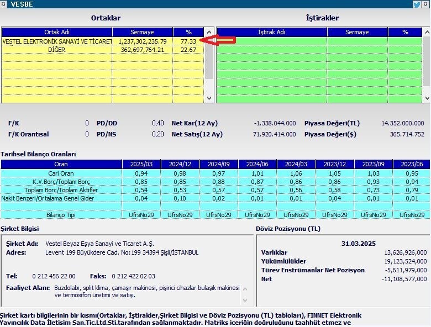Viewport: 431px width, 327px height.
Task: Click Türev Enstrümanlar Net Pozisyon value -5,611,979,000
Action: [x=406, y=270]
